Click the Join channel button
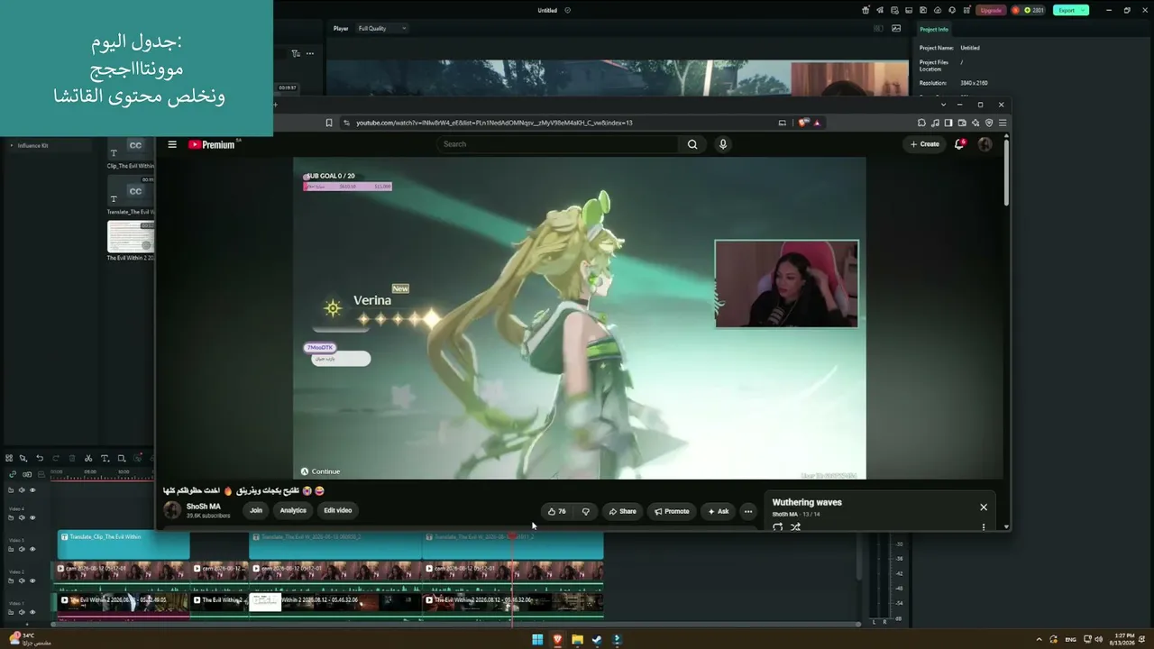The image size is (1154, 649). point(256,511)
